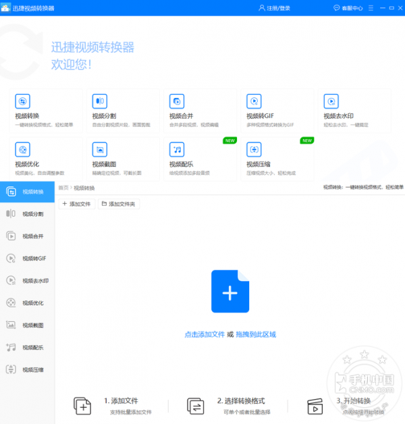Image resolution: width=405 pixels, height=424 pixels.
Task: Open 客服中心 text link
Action: pyautogui.click(x=352, y=8)
